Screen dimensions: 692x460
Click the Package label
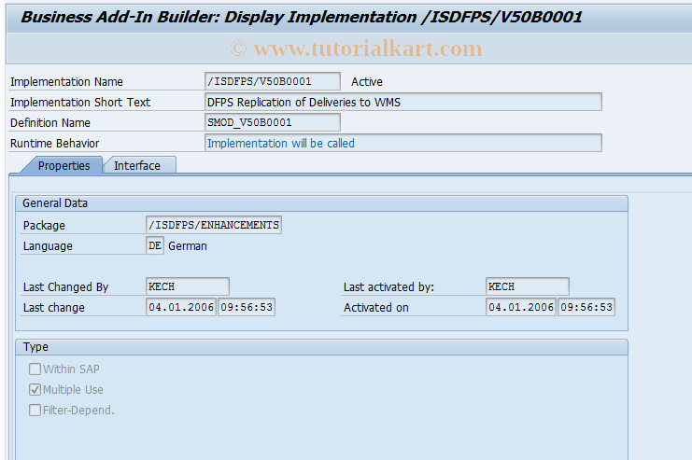coord(44,226)
